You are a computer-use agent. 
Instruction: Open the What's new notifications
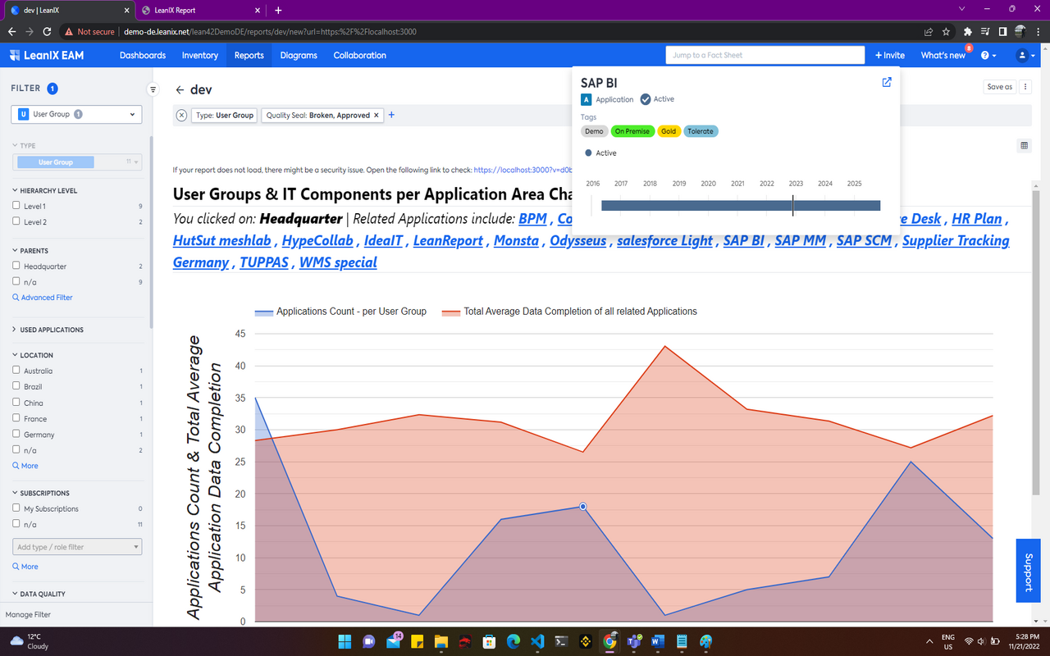click(943, 55)
